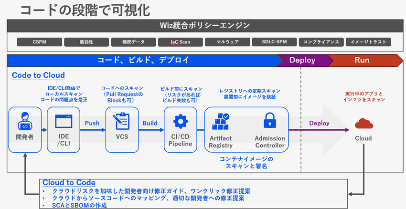406x209 pixels.
Task: Open the Code to Cloud heading link
Action: [38, 75]
